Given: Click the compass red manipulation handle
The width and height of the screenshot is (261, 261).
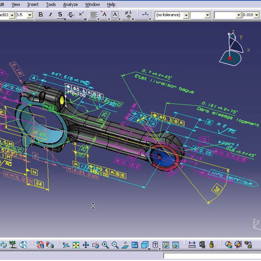Looking at the screenshot, I should click(x=230, y=58).
